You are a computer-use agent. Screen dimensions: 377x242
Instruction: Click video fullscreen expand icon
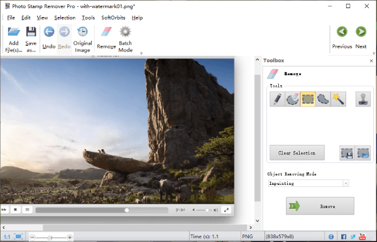[x=226, y=210]
